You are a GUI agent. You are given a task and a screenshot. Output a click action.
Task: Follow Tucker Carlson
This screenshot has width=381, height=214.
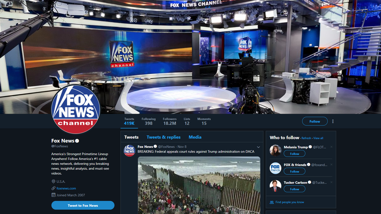[294, 189]
